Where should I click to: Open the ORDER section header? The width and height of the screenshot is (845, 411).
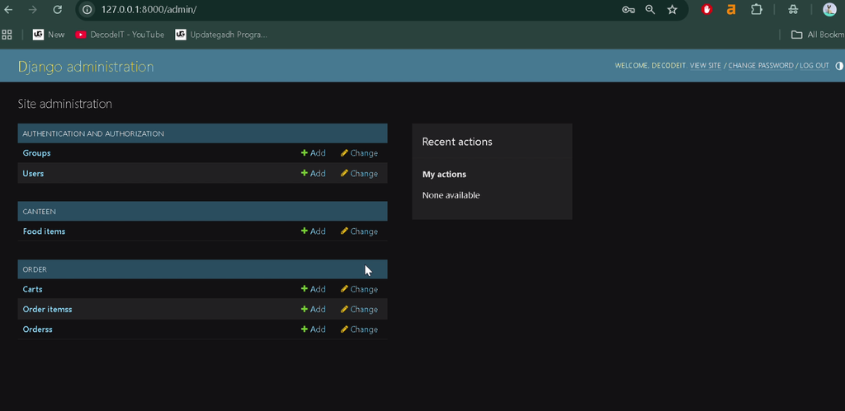tap(35, 269)
